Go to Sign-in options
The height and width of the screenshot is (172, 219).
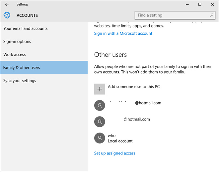tap(17, 42)
